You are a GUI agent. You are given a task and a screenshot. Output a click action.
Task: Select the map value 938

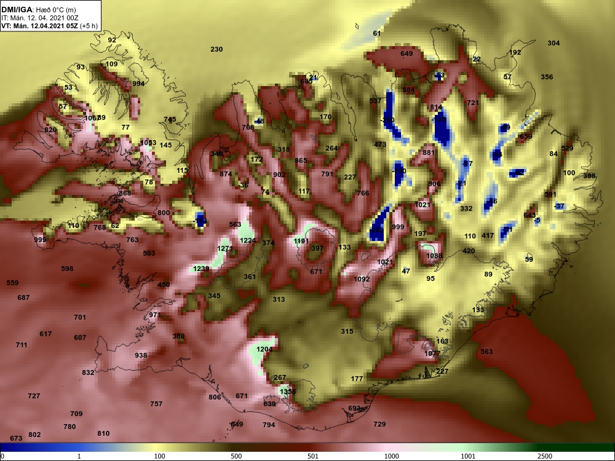click(141, 355)
